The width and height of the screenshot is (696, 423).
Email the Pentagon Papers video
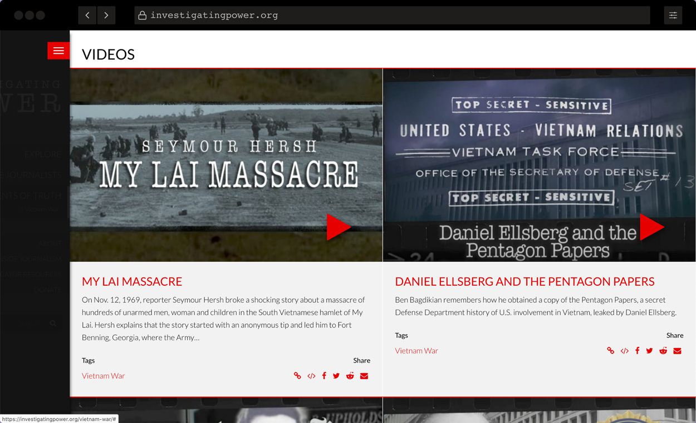pyautogui.click(x=677, y=351)
